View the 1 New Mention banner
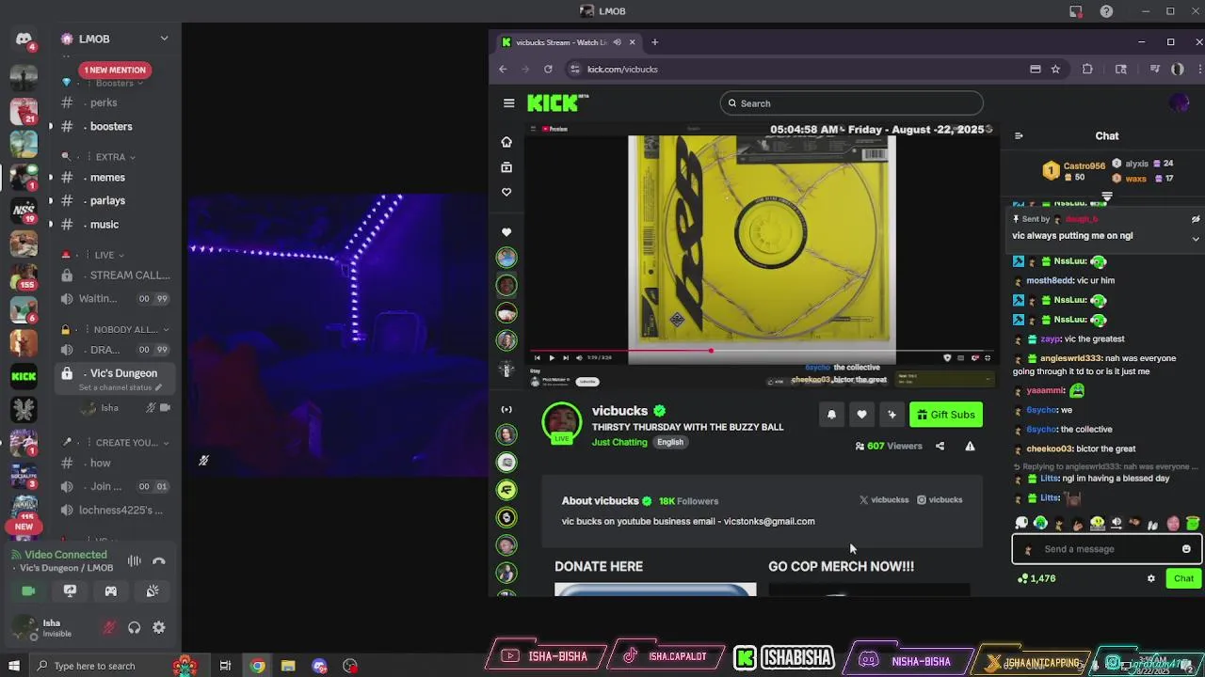The image size is (1205, 677). pos(115,70)
